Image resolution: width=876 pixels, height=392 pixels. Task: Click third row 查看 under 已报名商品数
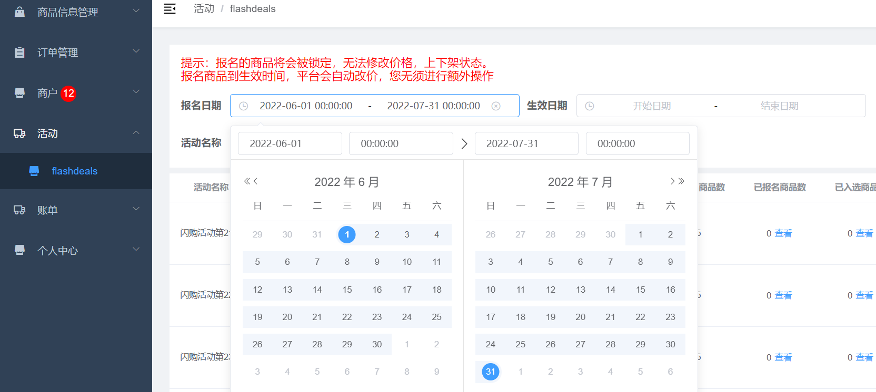click(783, 357)
